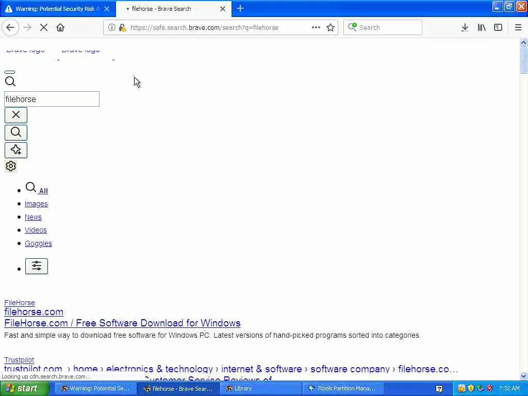Click the sparkle AI answer button

(x=16, y=150)
